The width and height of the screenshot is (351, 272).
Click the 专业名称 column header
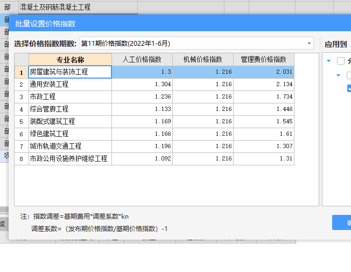pyautogui.click(x=71, y=60)
